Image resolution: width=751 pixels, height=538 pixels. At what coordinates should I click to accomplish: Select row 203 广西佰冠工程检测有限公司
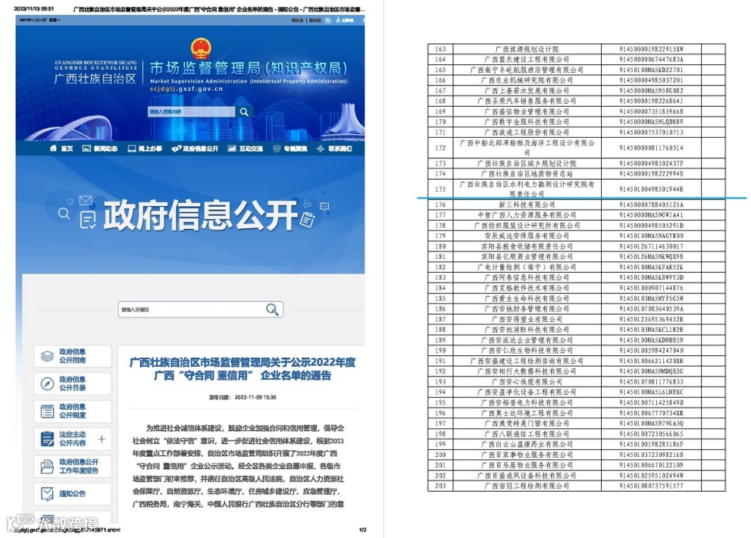[x=576, y=485]
